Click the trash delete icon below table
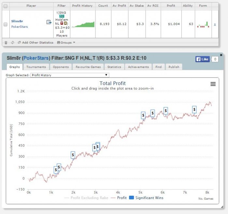This screenshot has width=228, height=214. [x=6, y=42]
